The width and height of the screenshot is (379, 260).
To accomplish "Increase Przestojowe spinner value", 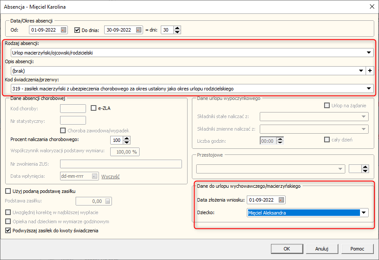I will 365,167.
